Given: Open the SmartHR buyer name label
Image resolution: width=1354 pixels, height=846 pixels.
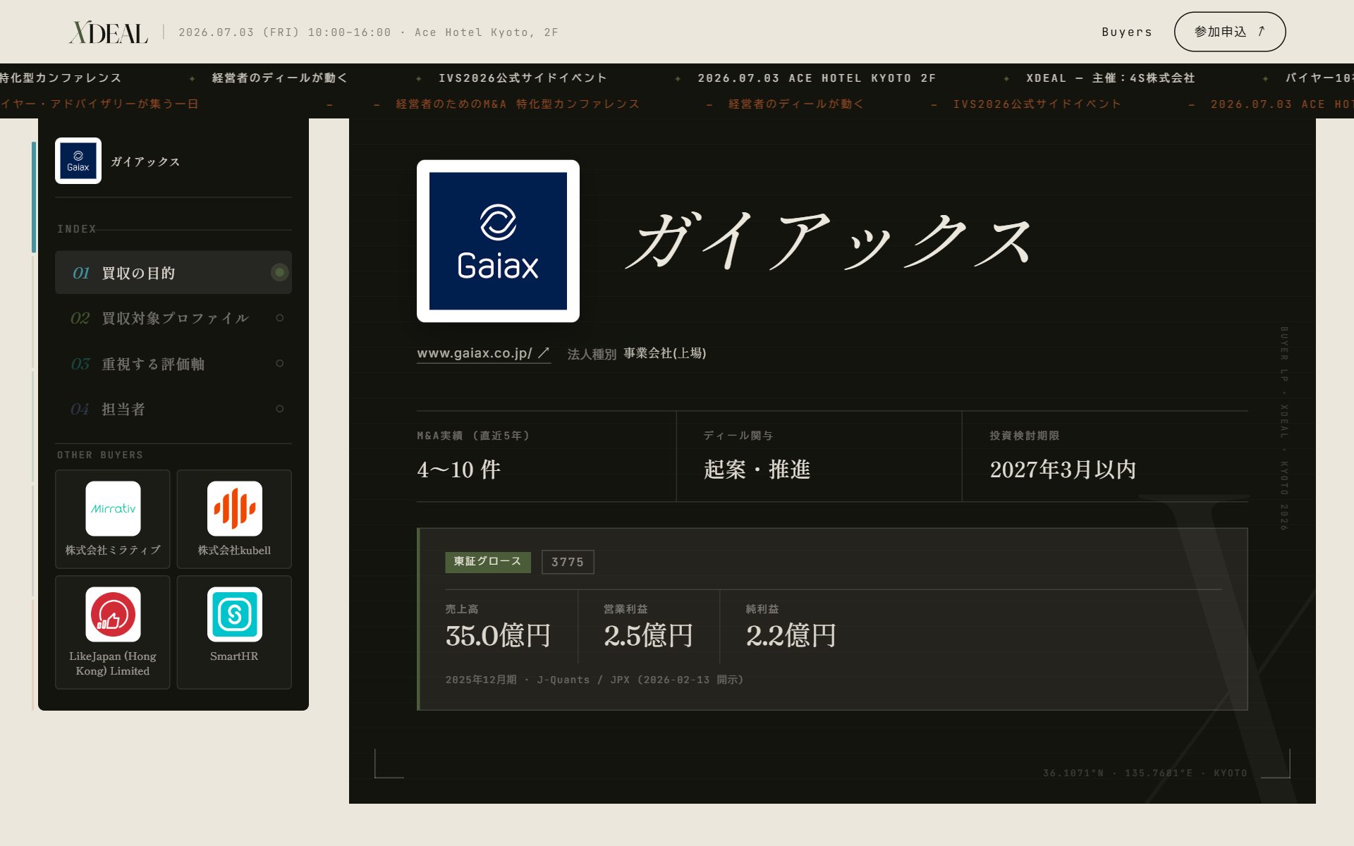Looking at the screenshot, I should pyautogui.click(x=234, y=656).
